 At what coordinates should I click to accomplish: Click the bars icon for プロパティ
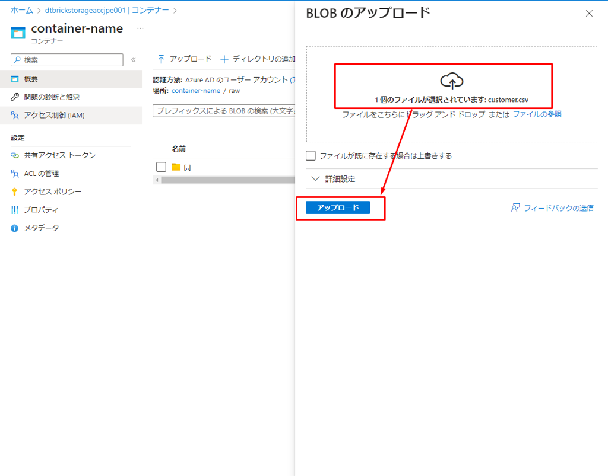(x=15, y=210)
